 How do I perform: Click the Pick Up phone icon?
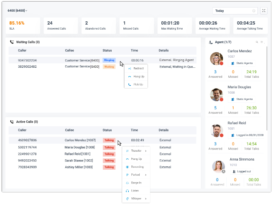pyautogui.click(x=130, y=84)
